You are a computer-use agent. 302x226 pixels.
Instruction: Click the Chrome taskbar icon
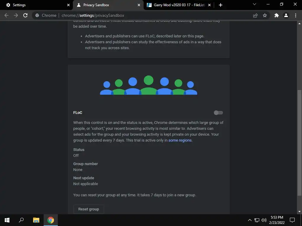[51, 220]
